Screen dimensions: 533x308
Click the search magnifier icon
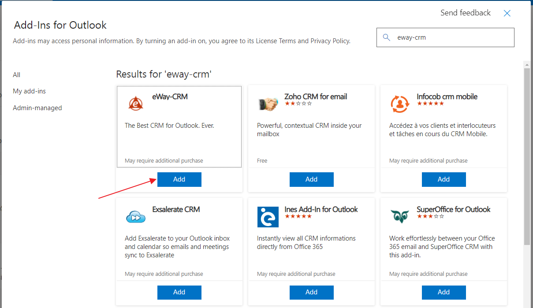coord(387,37)
